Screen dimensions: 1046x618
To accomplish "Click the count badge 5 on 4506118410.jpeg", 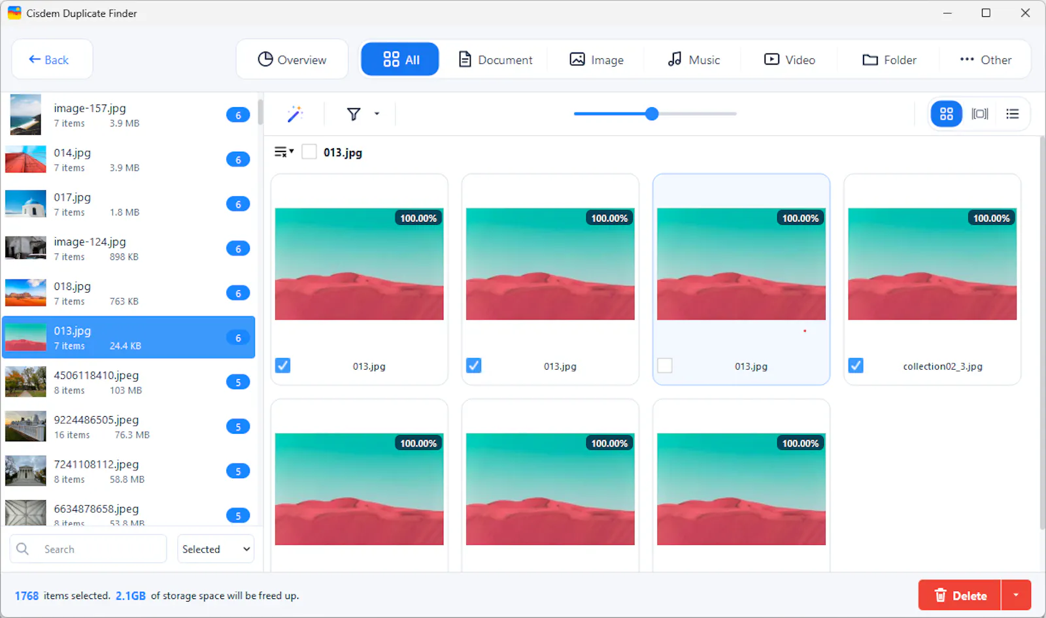I will point(238,382).
